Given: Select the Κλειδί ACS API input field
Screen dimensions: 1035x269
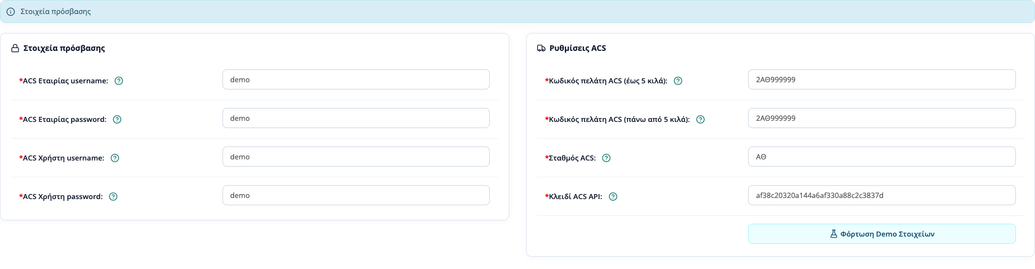Looking at the screenshot, I should click(881, 195).
